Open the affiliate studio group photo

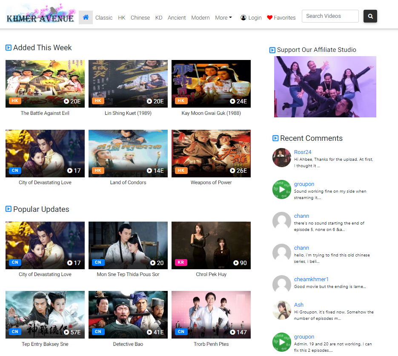[325, 87]
